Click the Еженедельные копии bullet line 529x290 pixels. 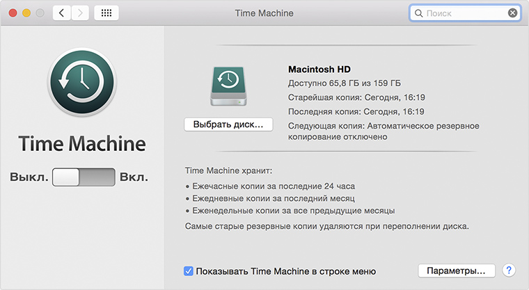click(x=290, y=211)
